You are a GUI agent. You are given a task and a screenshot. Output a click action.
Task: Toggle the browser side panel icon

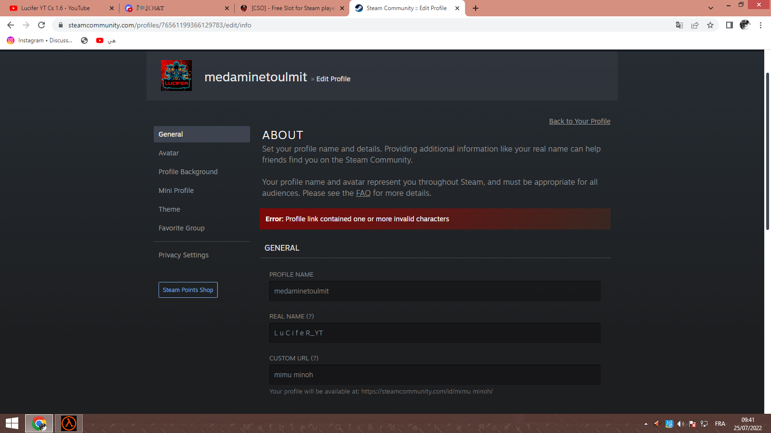730,25
